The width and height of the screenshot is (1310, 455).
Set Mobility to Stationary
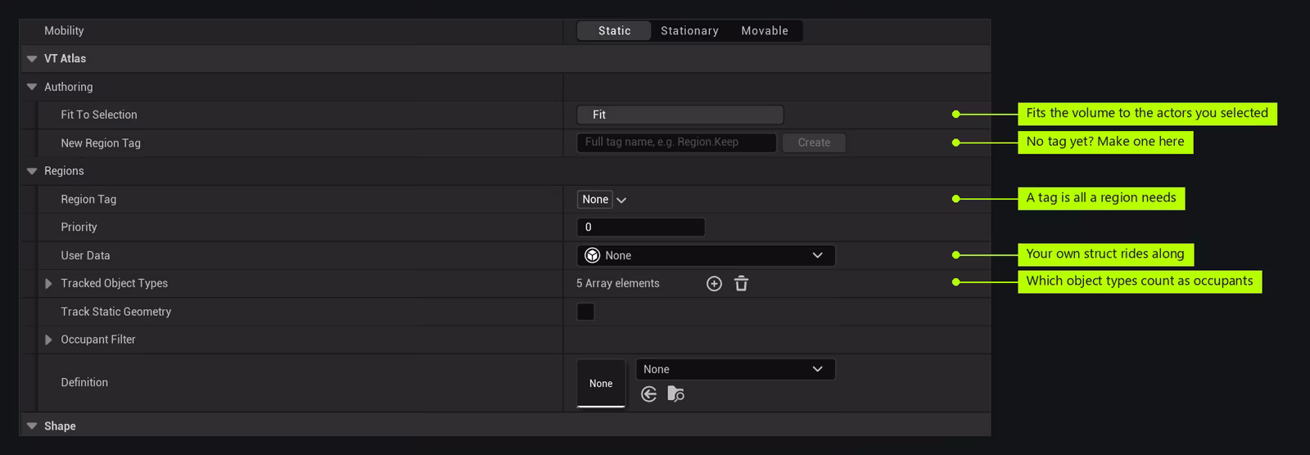(x=689, y=31)
